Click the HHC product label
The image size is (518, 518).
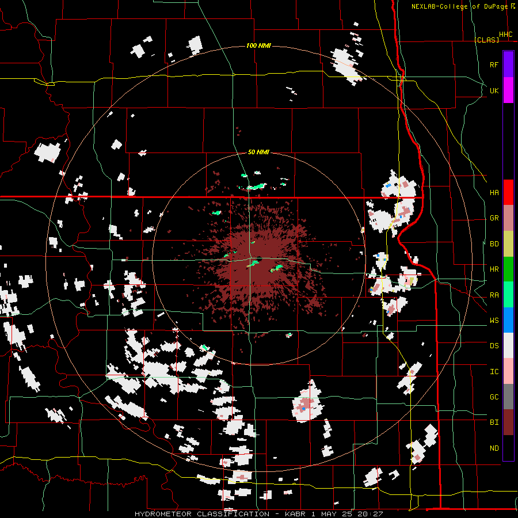(x=505, y=35)
